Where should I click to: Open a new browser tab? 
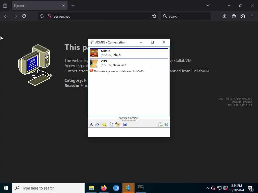tap(73, 6)
